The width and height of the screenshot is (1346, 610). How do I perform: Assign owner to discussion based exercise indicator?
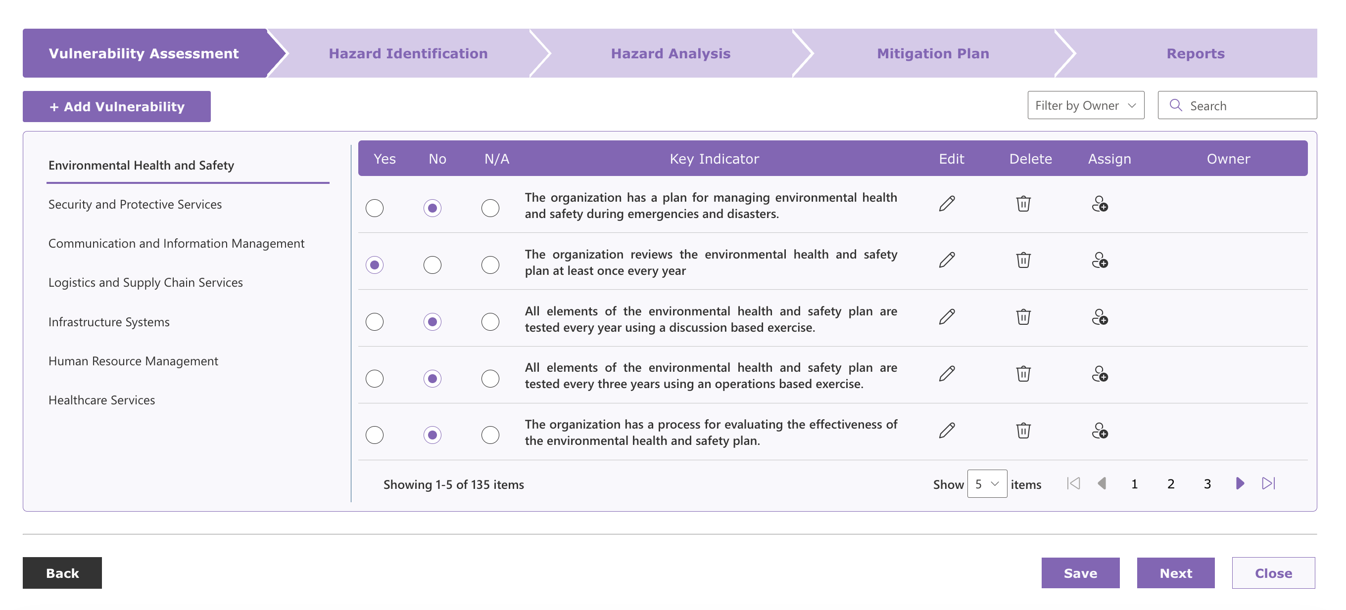(x=1100, y=317)
